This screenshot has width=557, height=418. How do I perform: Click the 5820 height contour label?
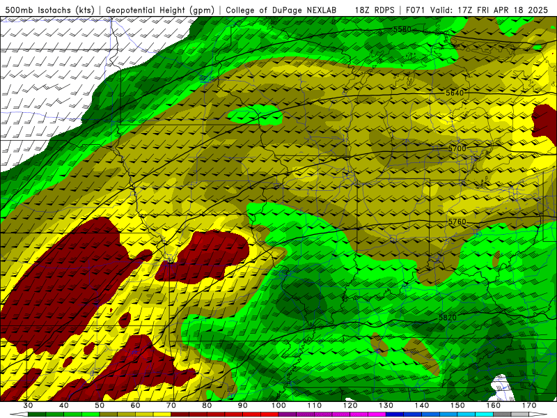[x=448, y=318]
